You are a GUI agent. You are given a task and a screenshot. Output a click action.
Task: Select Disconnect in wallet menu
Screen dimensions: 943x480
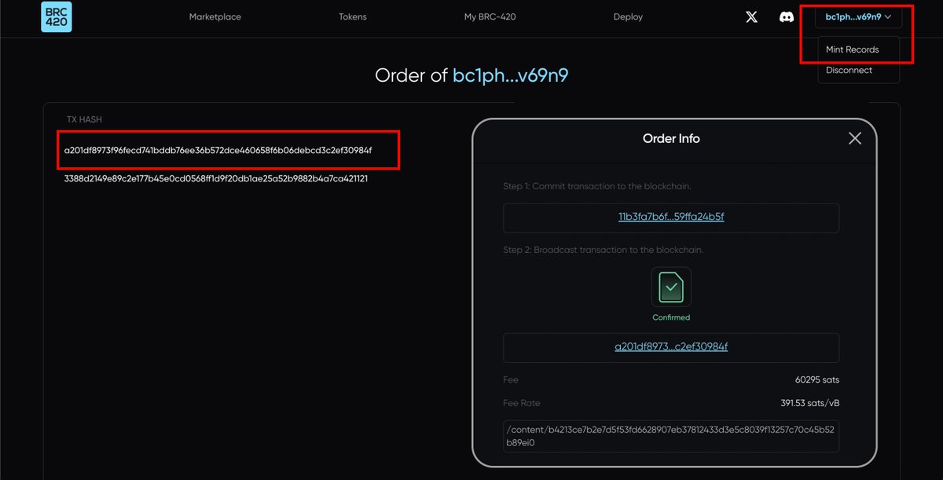point(849,70)
